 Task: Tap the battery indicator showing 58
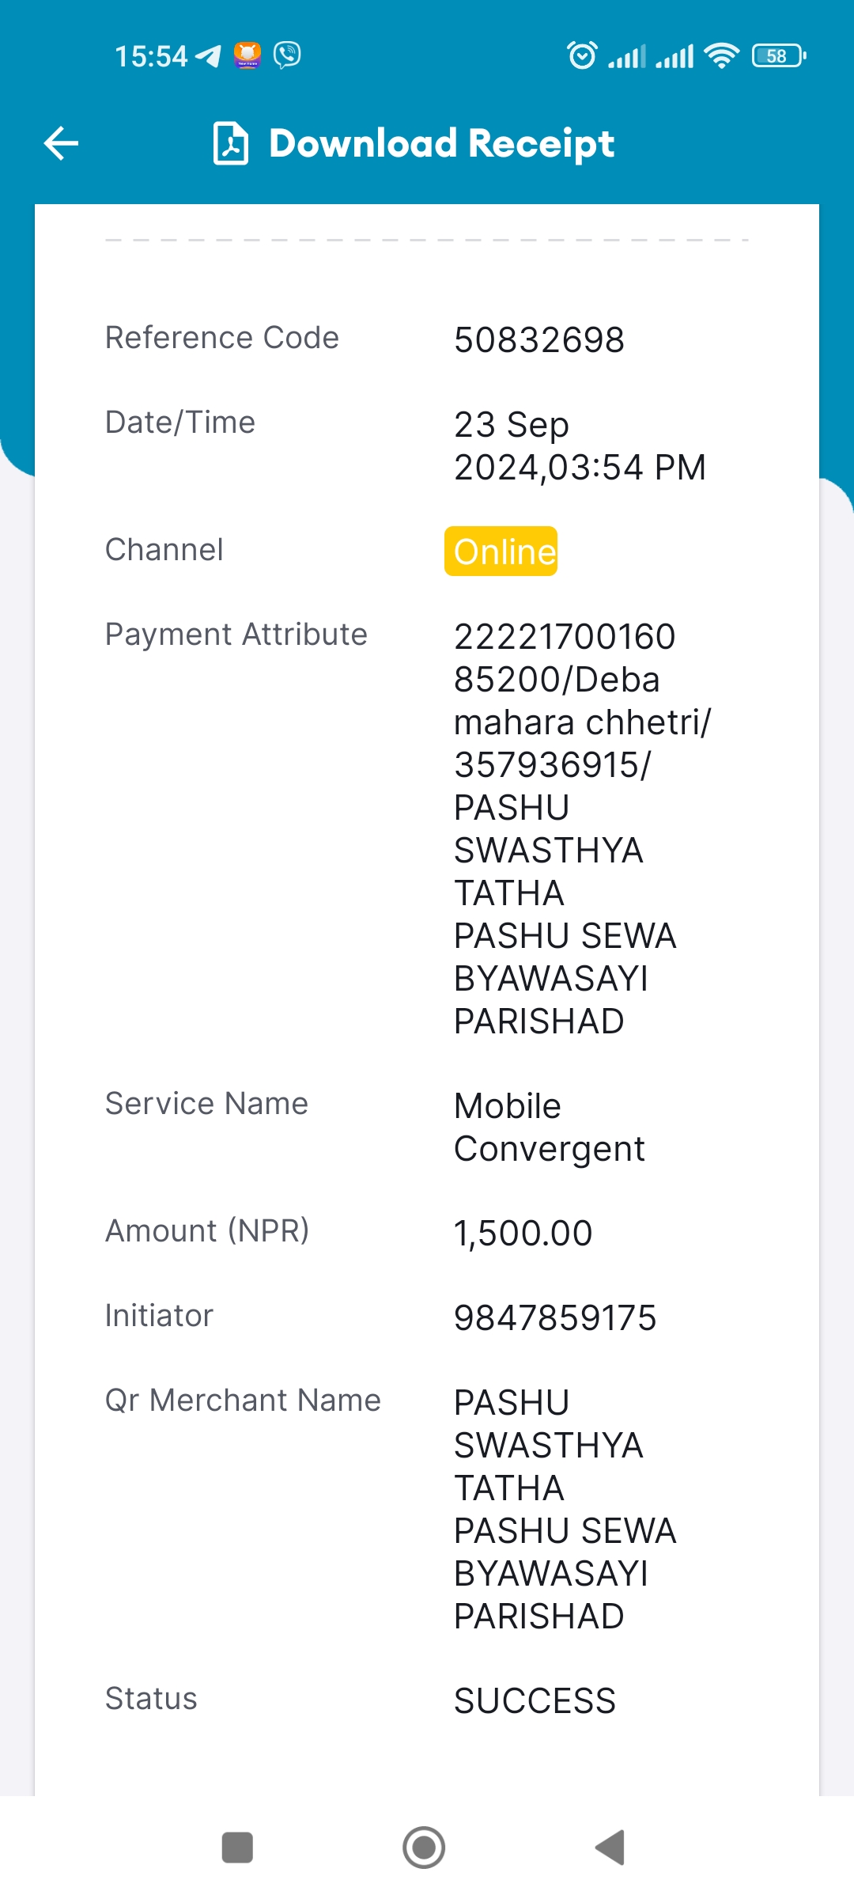pyautogui.click(x=779, y=55)
